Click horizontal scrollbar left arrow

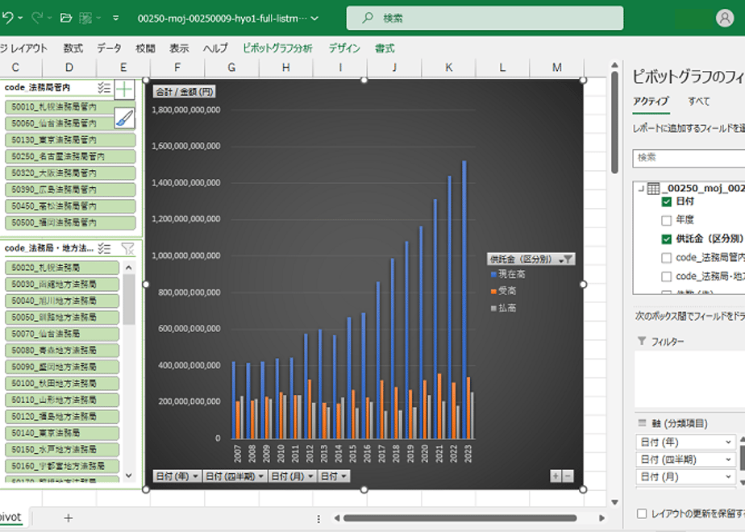point(336,518)
